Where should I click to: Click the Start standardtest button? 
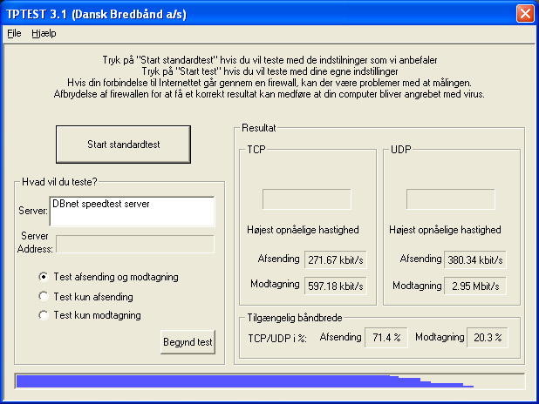(x=123, y=145)
